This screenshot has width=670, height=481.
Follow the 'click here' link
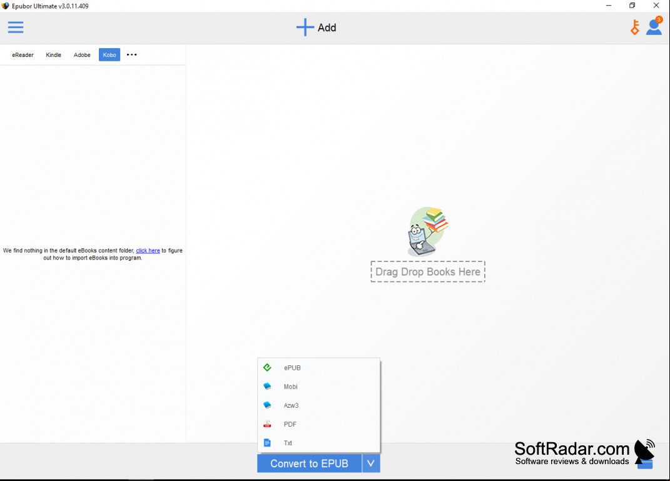point(148,251)
